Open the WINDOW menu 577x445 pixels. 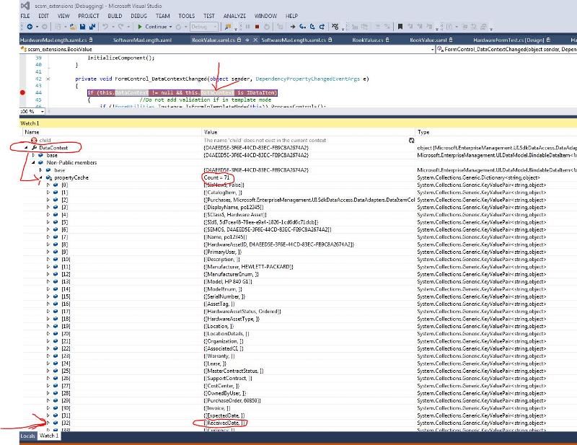click(x=265, y=16)
